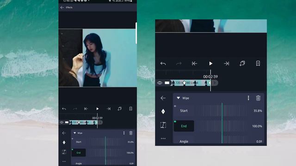Click duplicate layer icon in zoomed panel
Viewport: 296px width, 166px height.
(x=242, y=63)
